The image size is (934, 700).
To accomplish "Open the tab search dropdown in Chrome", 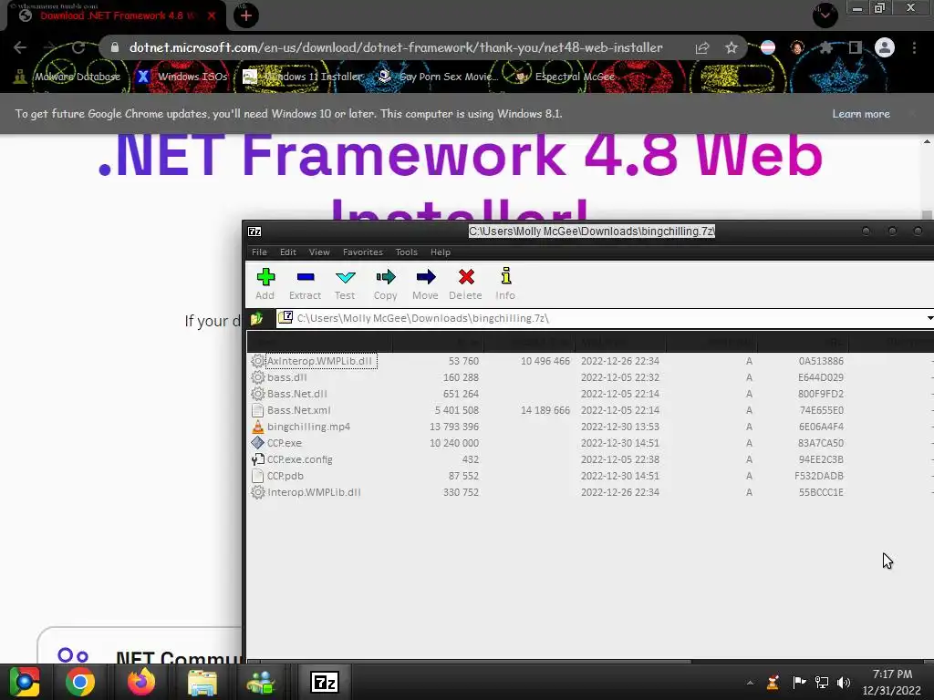I will click(x=825, y=15).
